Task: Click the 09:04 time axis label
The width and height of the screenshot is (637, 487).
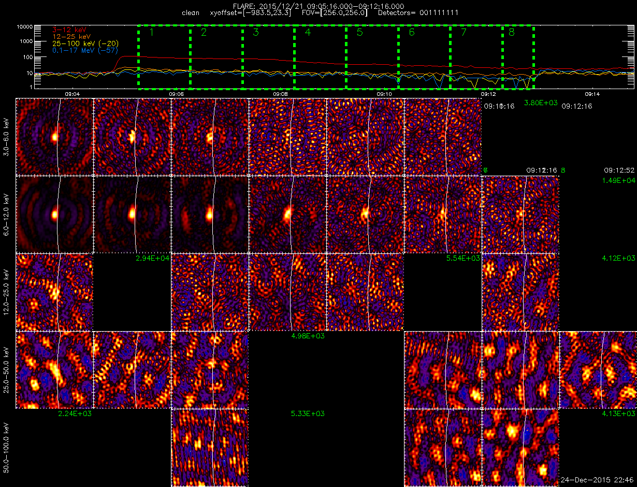Action: pos(72,94)
